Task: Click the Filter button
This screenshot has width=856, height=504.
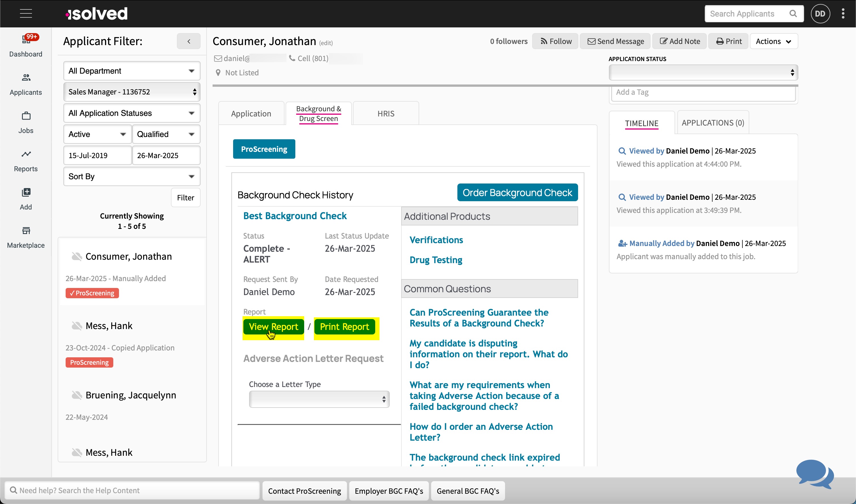Action: pos(185,197)
